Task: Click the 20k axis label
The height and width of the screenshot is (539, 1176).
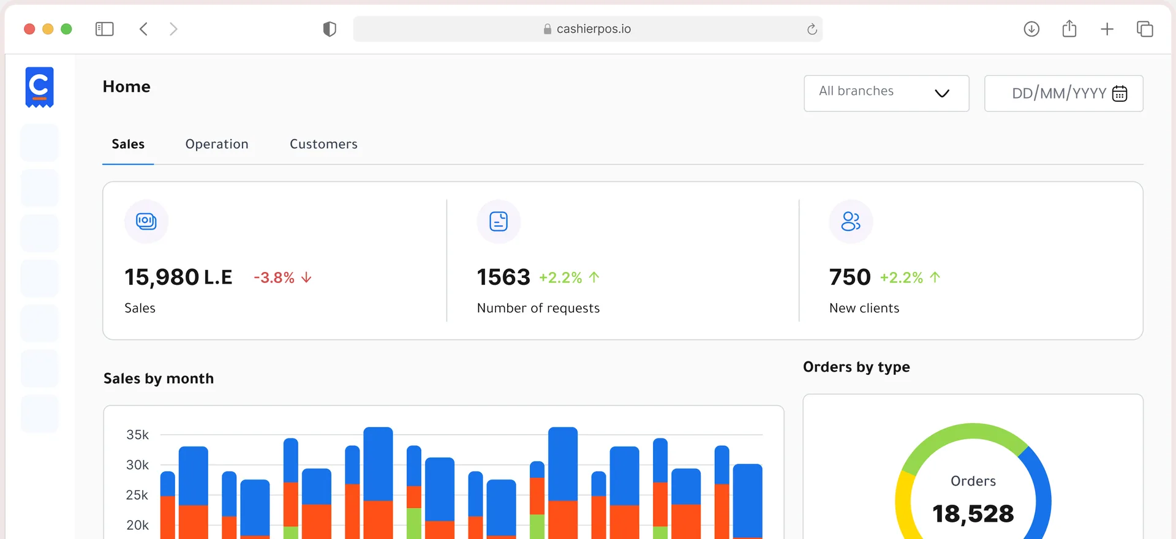Action: (x=137, y=525)
